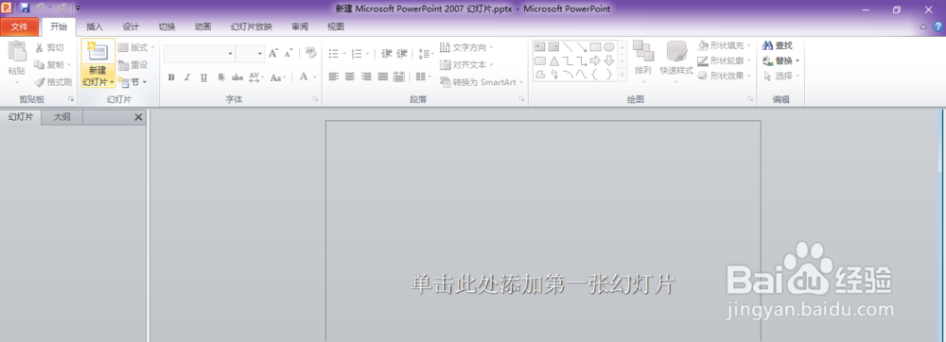Click the distributed alignment icon
The height and width of the screenshot is (342, 946).
399,77
